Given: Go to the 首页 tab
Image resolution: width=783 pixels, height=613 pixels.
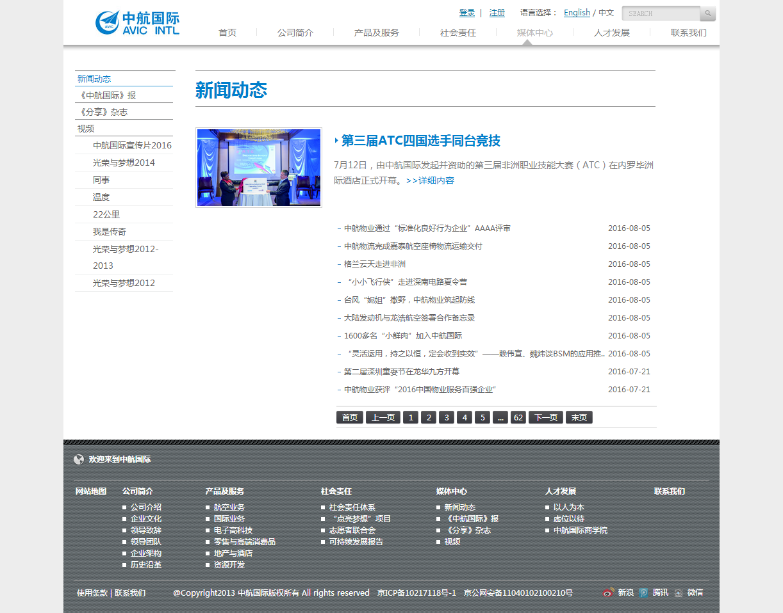Looking at the screenshot, I should (x=227, y=33).
